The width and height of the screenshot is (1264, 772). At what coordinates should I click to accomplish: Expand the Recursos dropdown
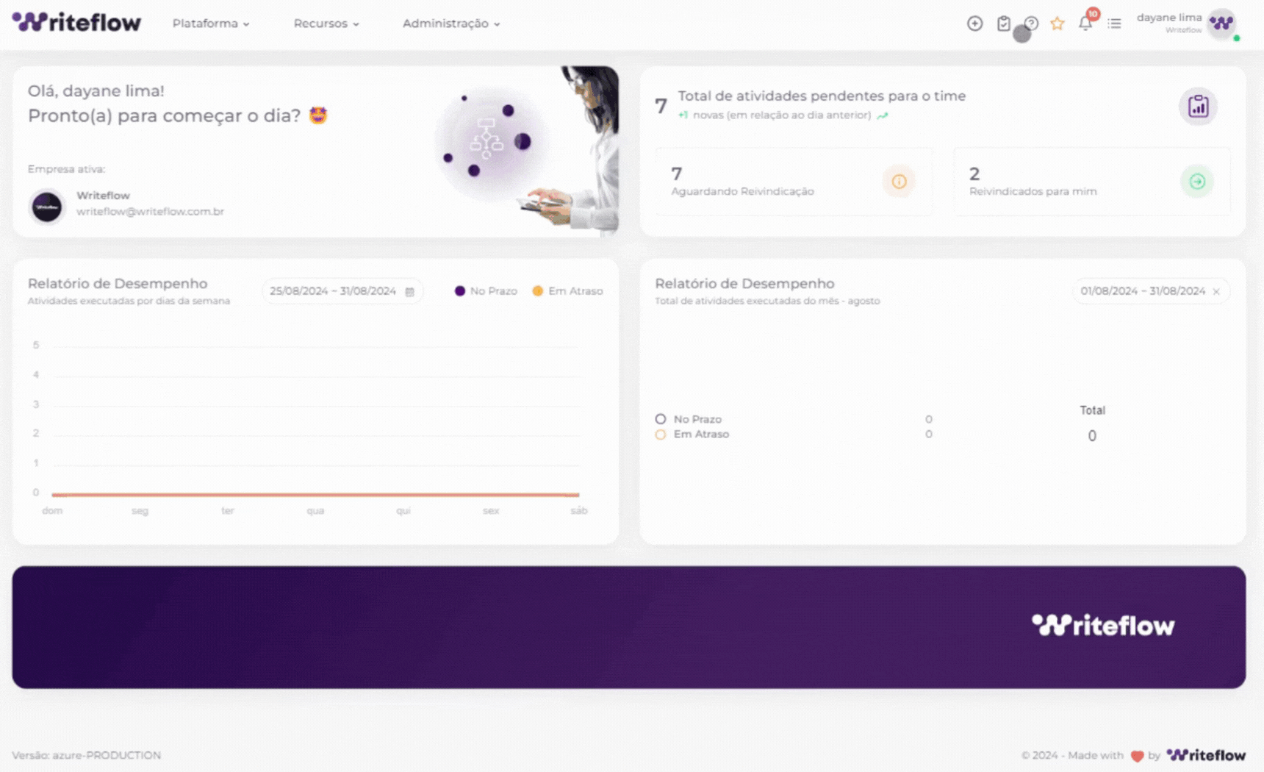point(326,24)
